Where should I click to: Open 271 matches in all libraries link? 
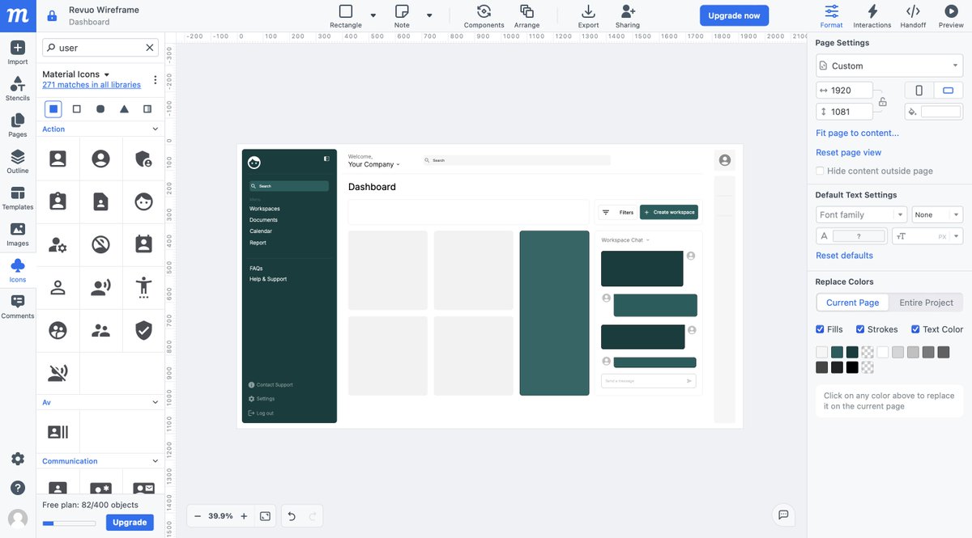[92, 84]
